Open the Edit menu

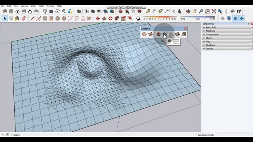pos(9,6)
